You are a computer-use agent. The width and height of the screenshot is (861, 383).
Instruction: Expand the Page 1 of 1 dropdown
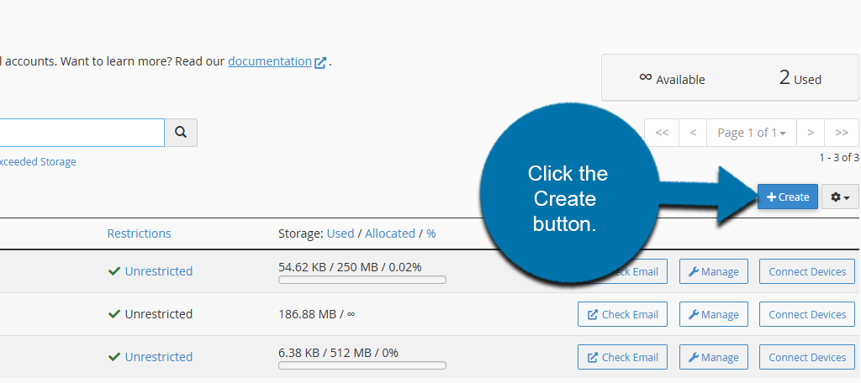pyautogui.click(x=752, y=133)
